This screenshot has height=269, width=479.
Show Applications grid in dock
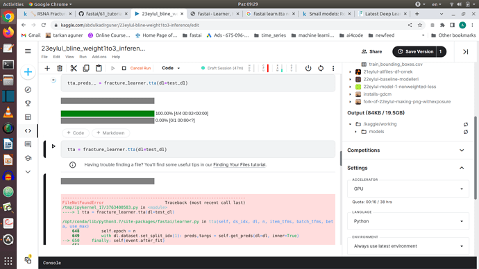click(8, 261)
